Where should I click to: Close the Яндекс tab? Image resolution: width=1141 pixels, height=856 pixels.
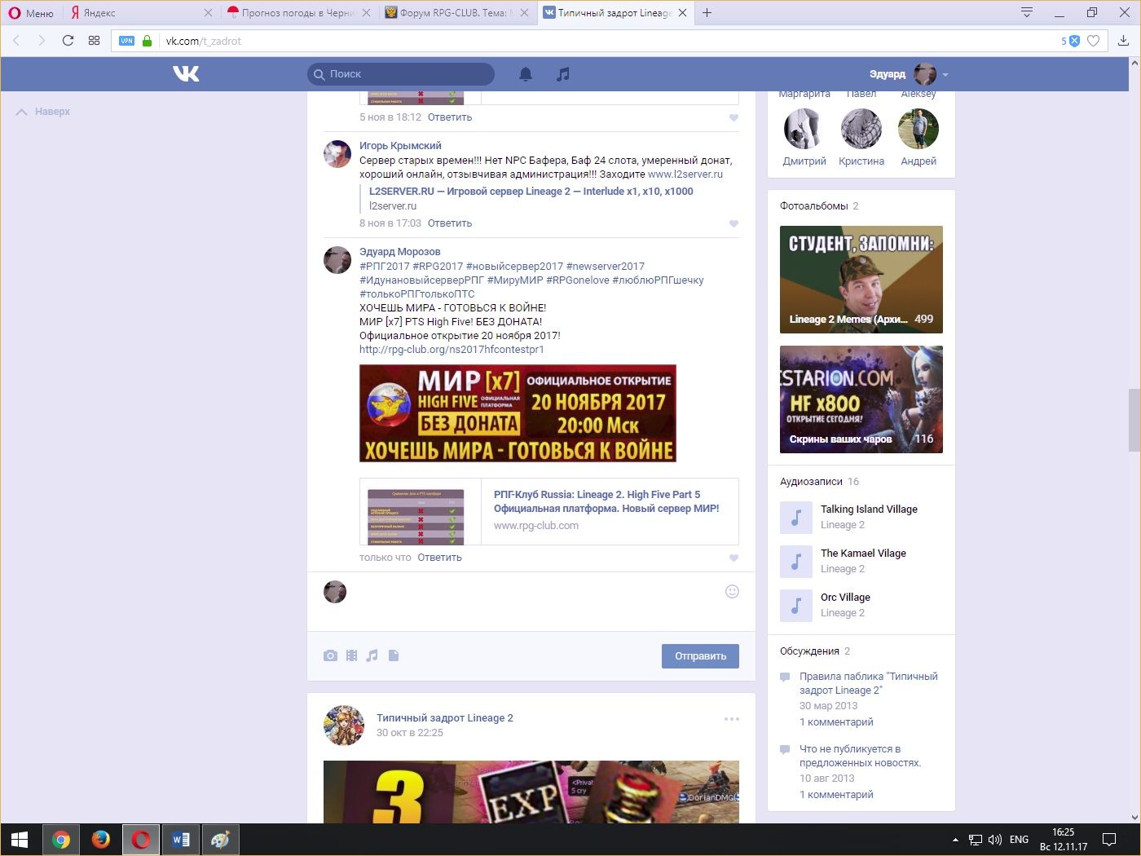point(208,12)
